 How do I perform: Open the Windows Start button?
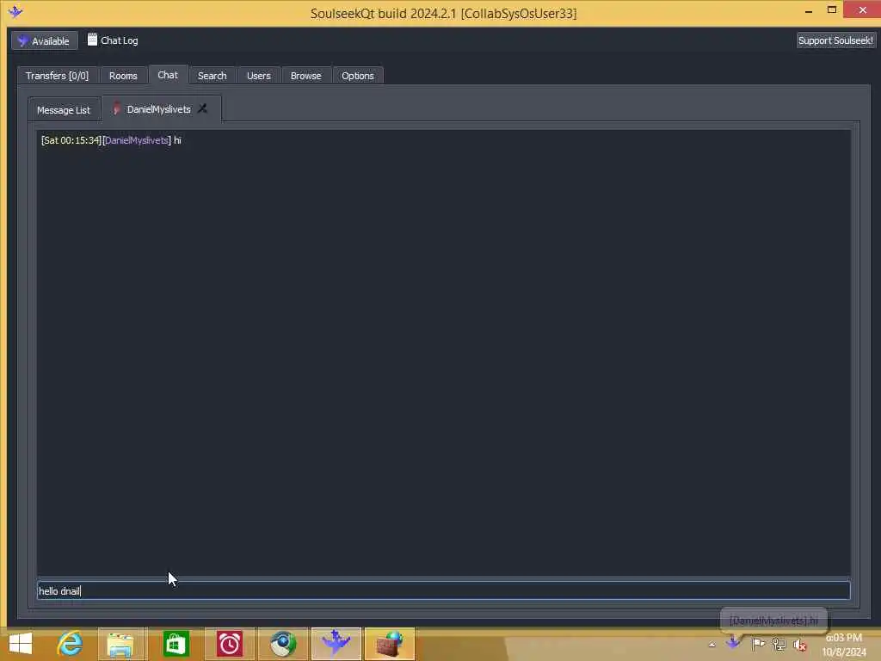click(21, 644)
